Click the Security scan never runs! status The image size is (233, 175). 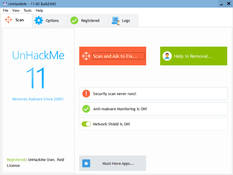153,94
